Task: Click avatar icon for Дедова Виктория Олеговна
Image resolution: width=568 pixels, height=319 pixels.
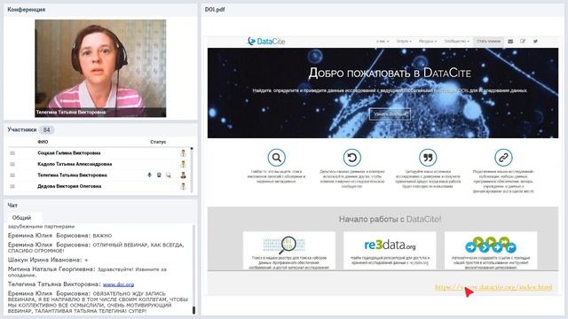Action: [x=184, y=186]
